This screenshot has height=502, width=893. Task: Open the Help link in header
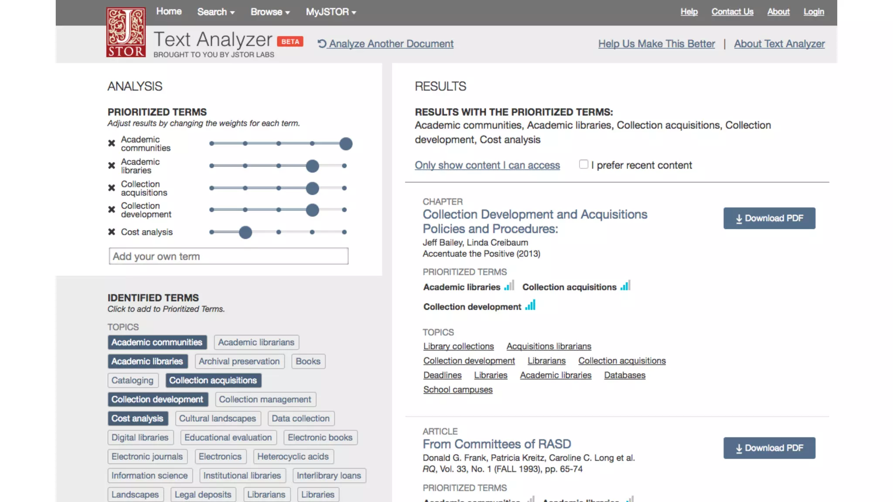[x=689, y=12]
